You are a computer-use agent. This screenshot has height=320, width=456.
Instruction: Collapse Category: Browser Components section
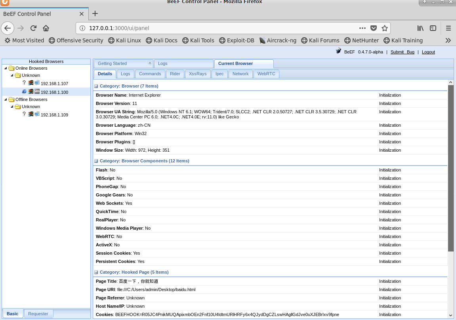pyautogui.click(x=96, y=161)
